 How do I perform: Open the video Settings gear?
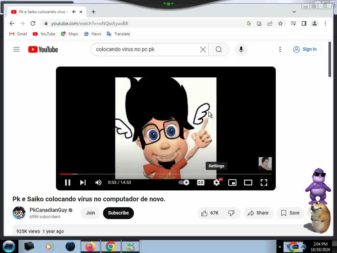click(x=217, y=183)
